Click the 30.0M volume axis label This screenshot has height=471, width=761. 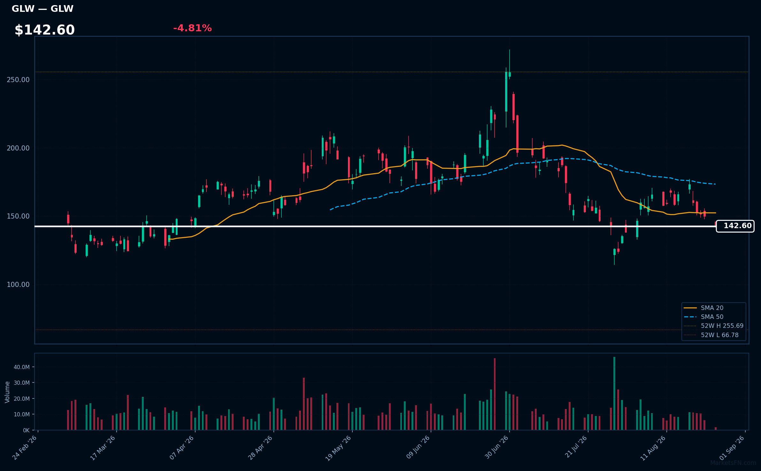pos(21,383)
